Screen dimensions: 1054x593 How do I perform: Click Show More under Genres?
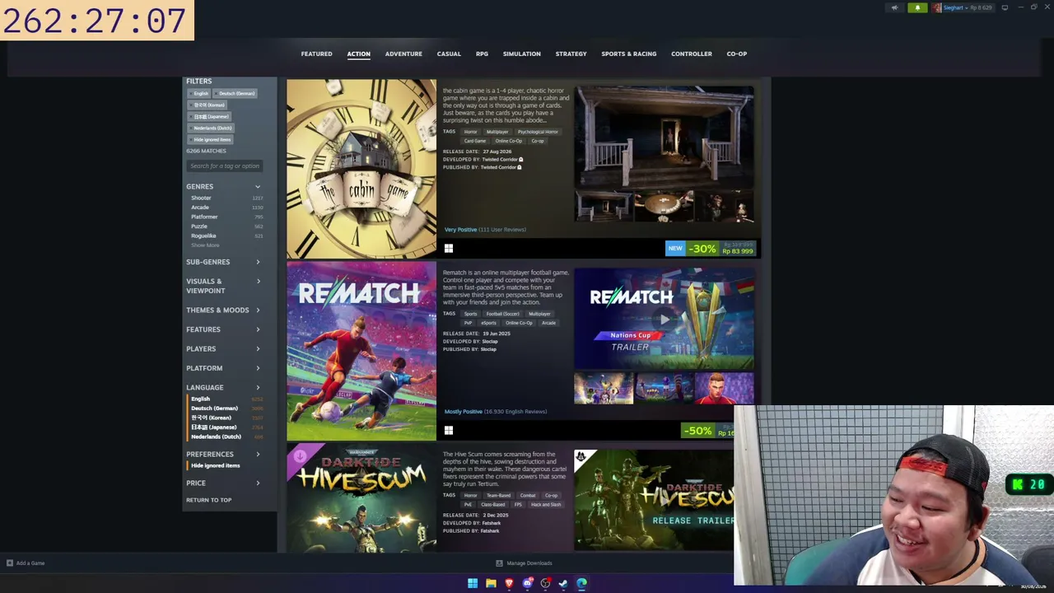point(205,245)
